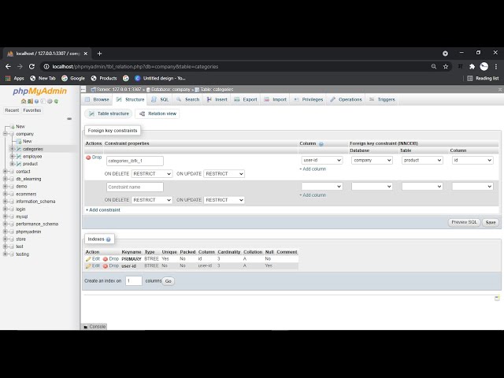The image size is (504, 378).
Task: Open the Insert tab
Action: (217, 100)
